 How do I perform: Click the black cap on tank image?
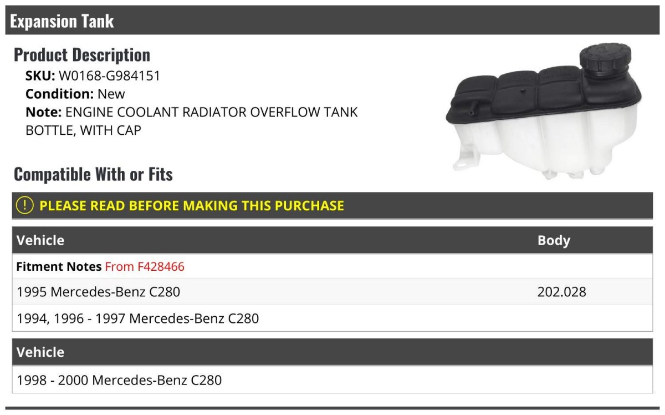pos(605,66)
